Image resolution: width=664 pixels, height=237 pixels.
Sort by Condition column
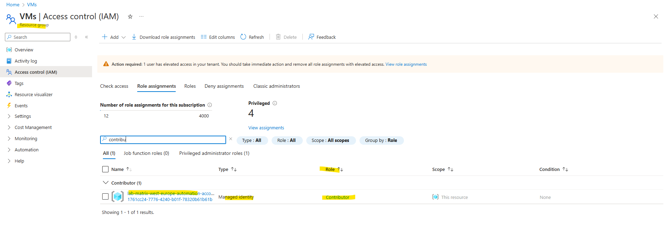coord(554,170)
